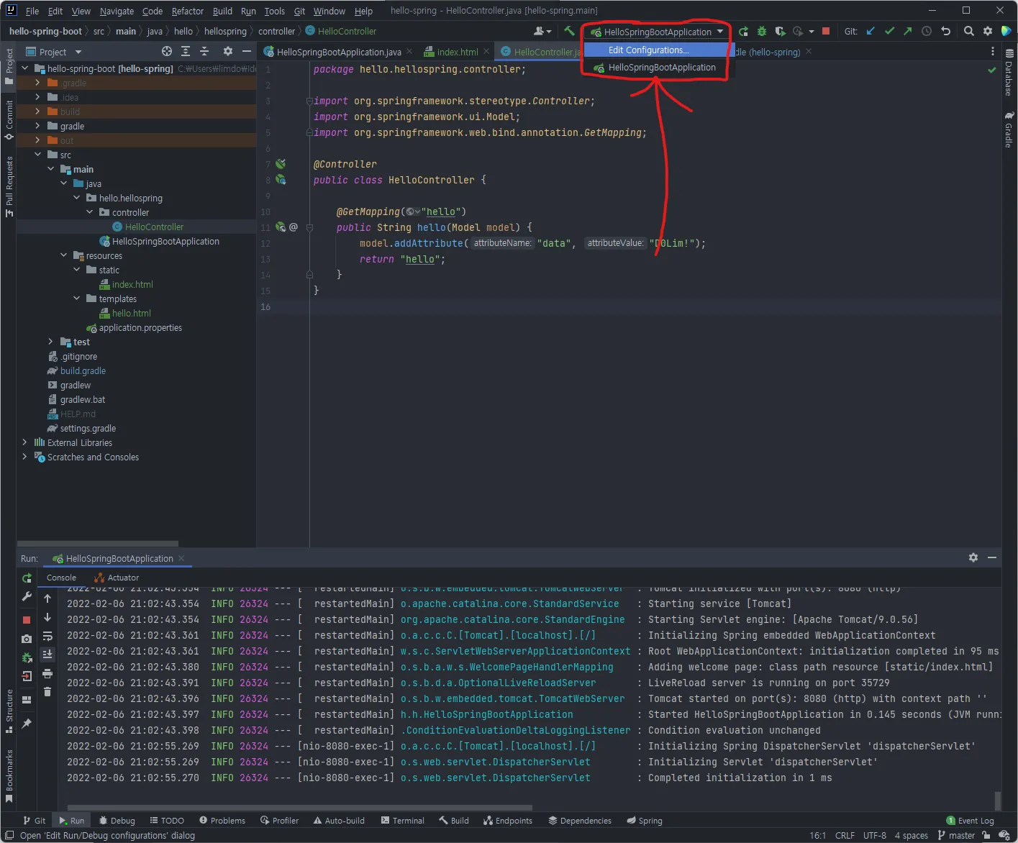Viewport: 1018px width, 843px height.
Task: Open the Event Log in status bar
Action: (971, 821)
